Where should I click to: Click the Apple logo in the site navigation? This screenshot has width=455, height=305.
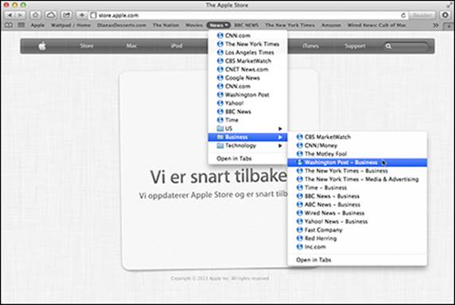pos(42,46)
